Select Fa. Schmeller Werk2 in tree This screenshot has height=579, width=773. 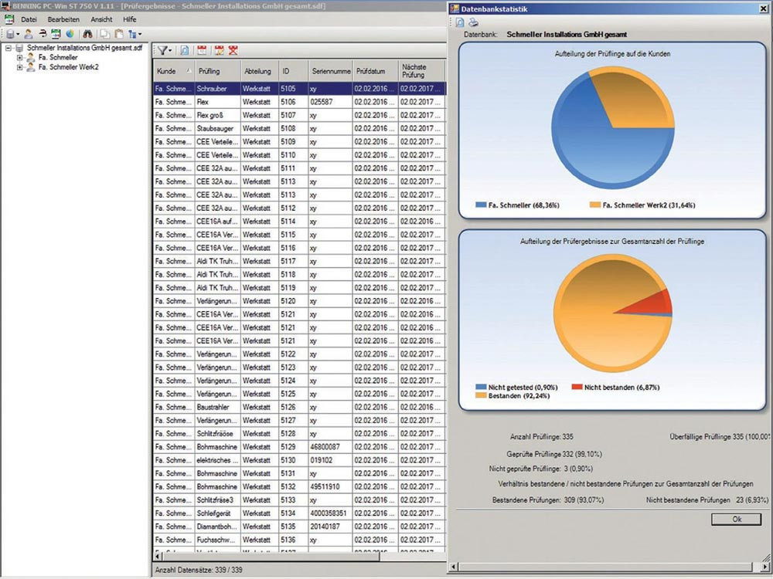(x=68, y=67)
